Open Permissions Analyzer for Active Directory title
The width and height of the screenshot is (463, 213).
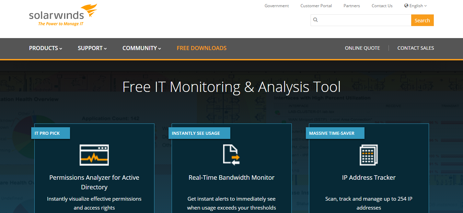pyautogui.click(x=94, y=182)
